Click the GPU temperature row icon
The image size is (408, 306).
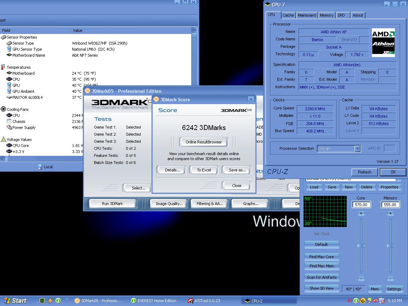pos(9,85)
